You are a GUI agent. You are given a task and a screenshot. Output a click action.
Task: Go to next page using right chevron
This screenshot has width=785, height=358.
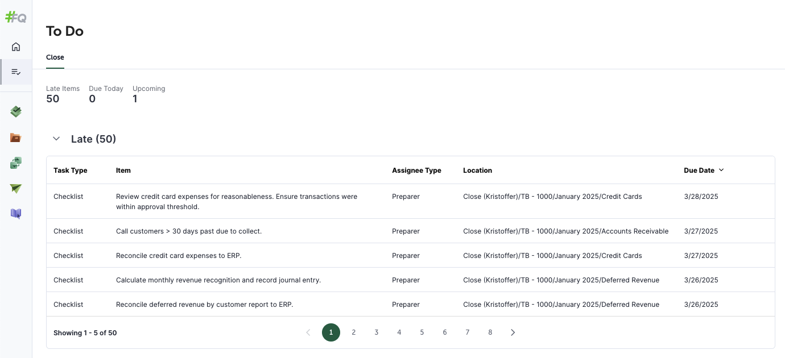(x=513, y=332)
